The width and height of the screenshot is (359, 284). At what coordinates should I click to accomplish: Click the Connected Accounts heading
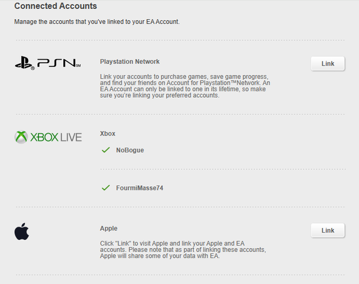(56, 7)
